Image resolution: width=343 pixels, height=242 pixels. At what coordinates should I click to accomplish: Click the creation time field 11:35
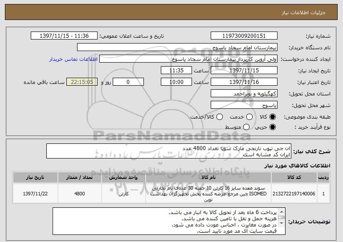coord(176,71)
